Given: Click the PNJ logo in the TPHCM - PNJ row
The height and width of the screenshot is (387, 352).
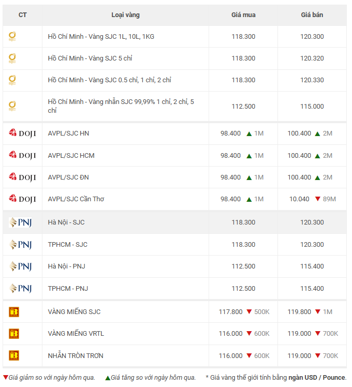Looking at the screenshot, I should (x=20, y=288).
